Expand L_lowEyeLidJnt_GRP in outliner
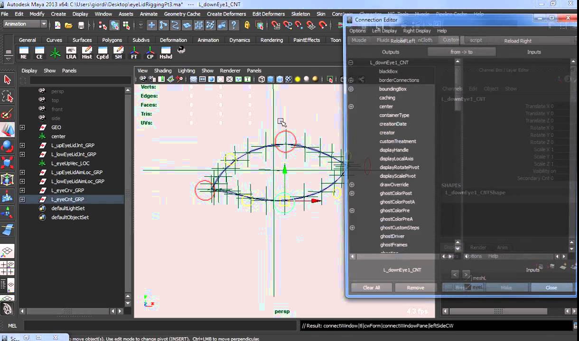Screen dimensions: 579x341 point(22,154)
